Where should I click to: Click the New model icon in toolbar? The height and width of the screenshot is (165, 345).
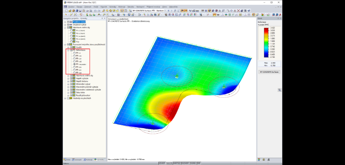tap(66, 10)
